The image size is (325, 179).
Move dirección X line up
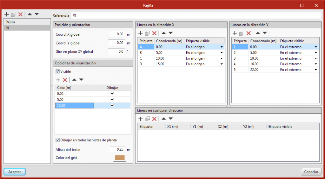tap(163, 33)
